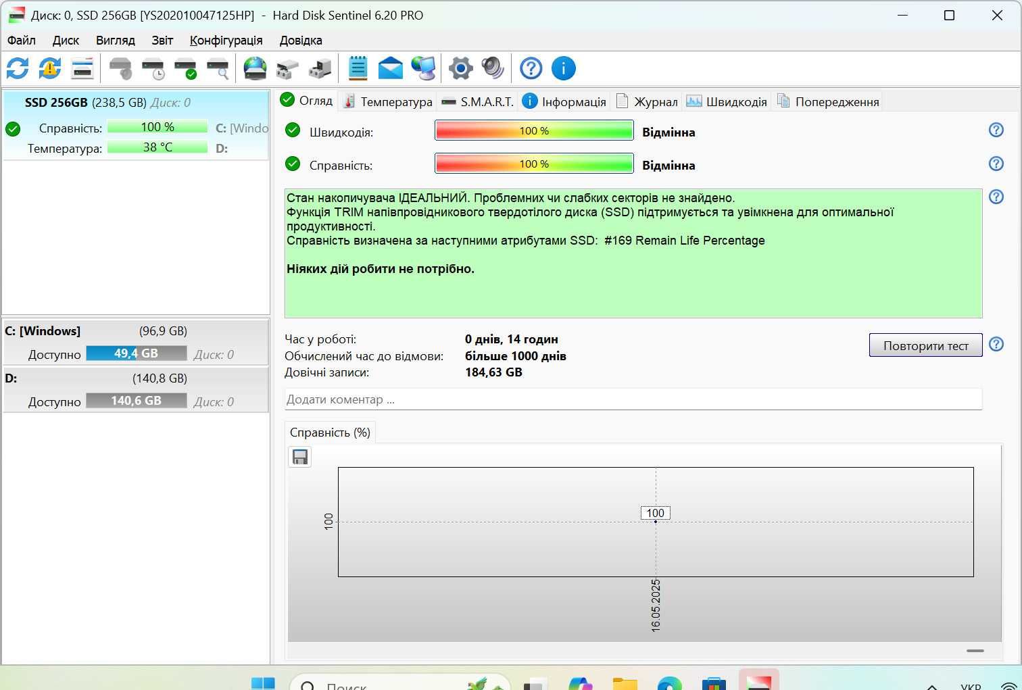
Task: Open the blue notepad report icon
Action: [358, 68]
